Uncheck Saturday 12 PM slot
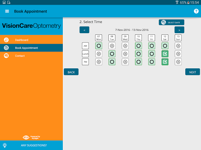The width and height of the screenshot is (201, 150). click(165, 62)
